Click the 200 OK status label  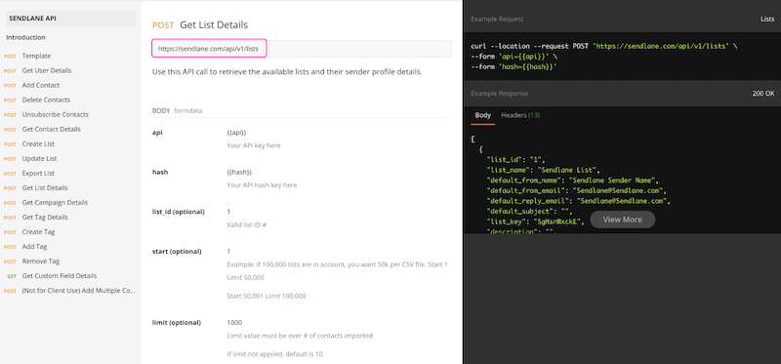[x=763, y=94]
